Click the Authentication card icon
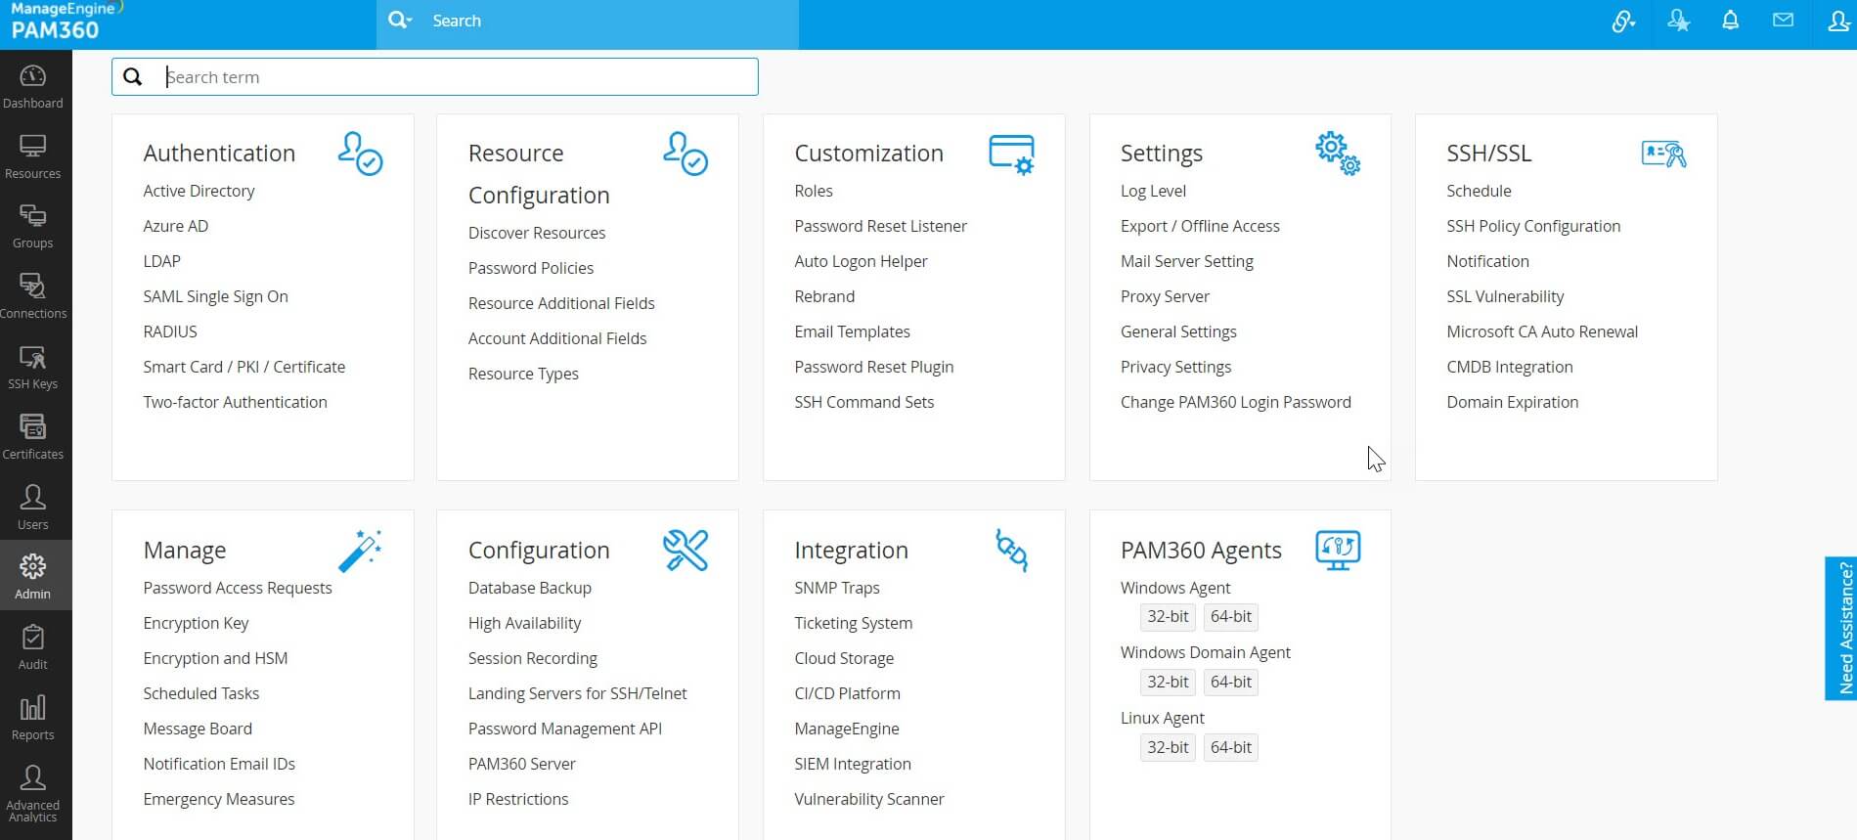1857x840 pixels. [x=360, y=154]
